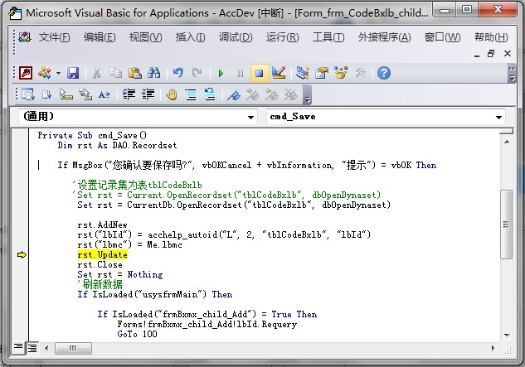Open the Object Browser icon
The width and height of the screenshot is (525, 367).
point(341,73)
